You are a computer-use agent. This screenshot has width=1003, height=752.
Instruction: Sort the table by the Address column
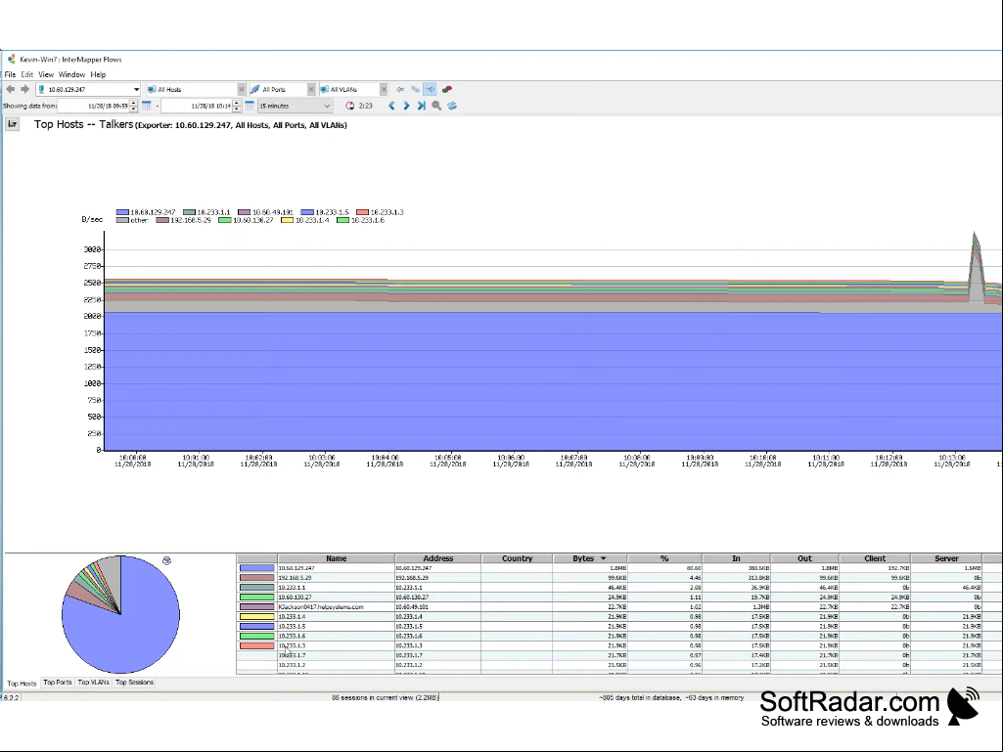click(x=437, y=558)
